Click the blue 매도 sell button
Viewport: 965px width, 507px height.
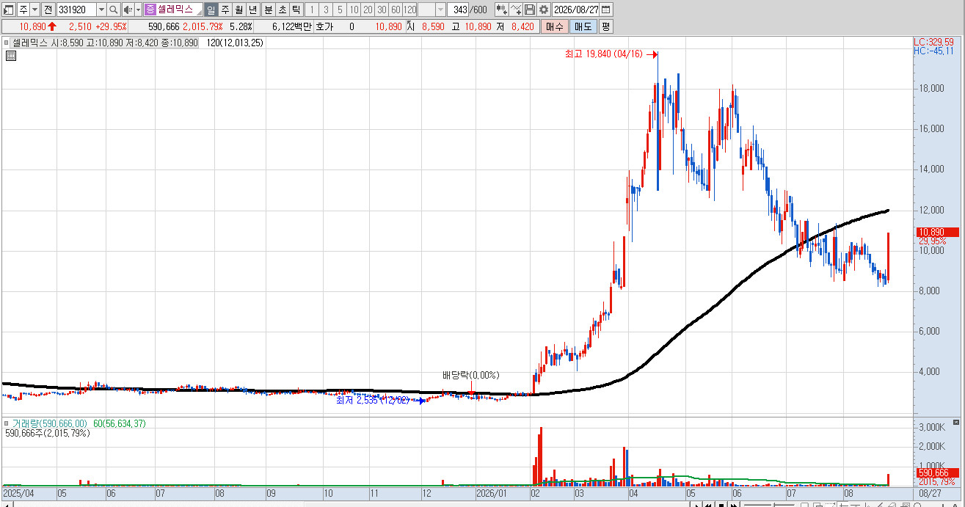[582, 26]
